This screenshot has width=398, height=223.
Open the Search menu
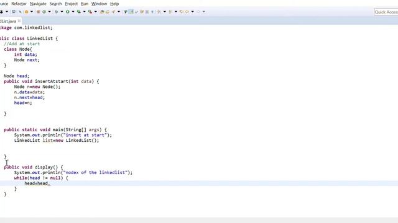point(55,4)
